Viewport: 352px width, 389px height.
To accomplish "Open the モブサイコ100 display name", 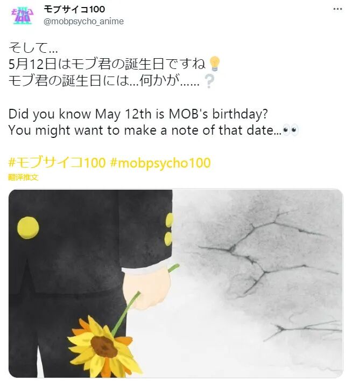I will [74, 9].
